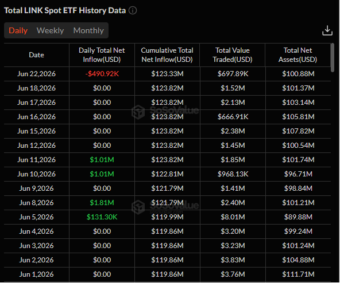340x283 pixels.
Task: Click the $2.38M value traded cell
Action: (x=233, y=131)
